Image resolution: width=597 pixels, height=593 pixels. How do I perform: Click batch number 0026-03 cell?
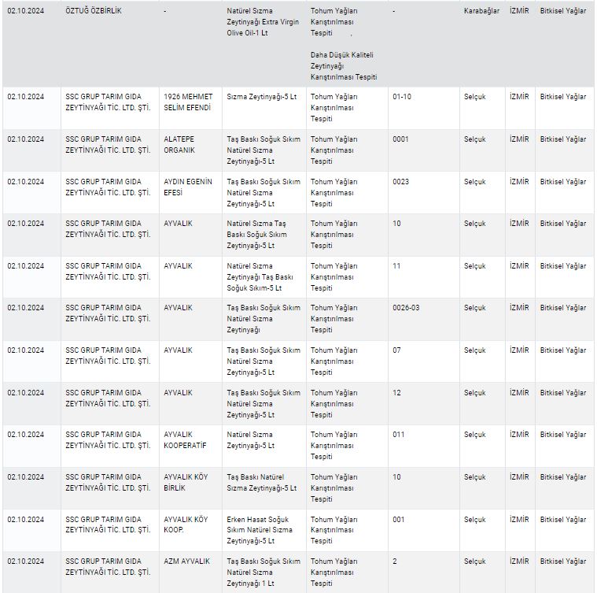(x=406, y=307)
